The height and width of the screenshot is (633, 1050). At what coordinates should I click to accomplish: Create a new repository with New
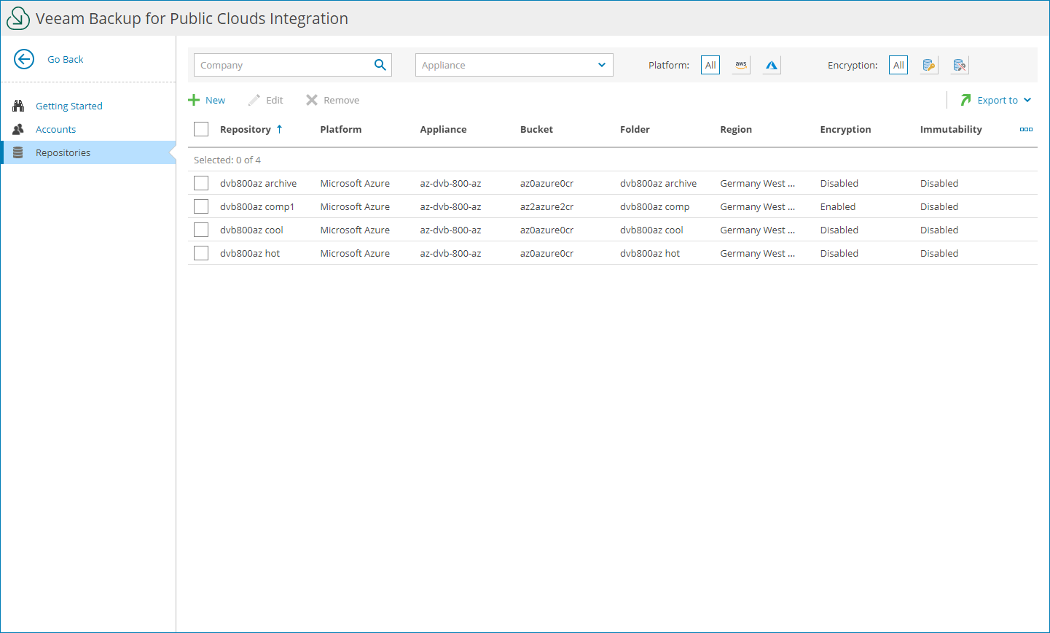208,100
